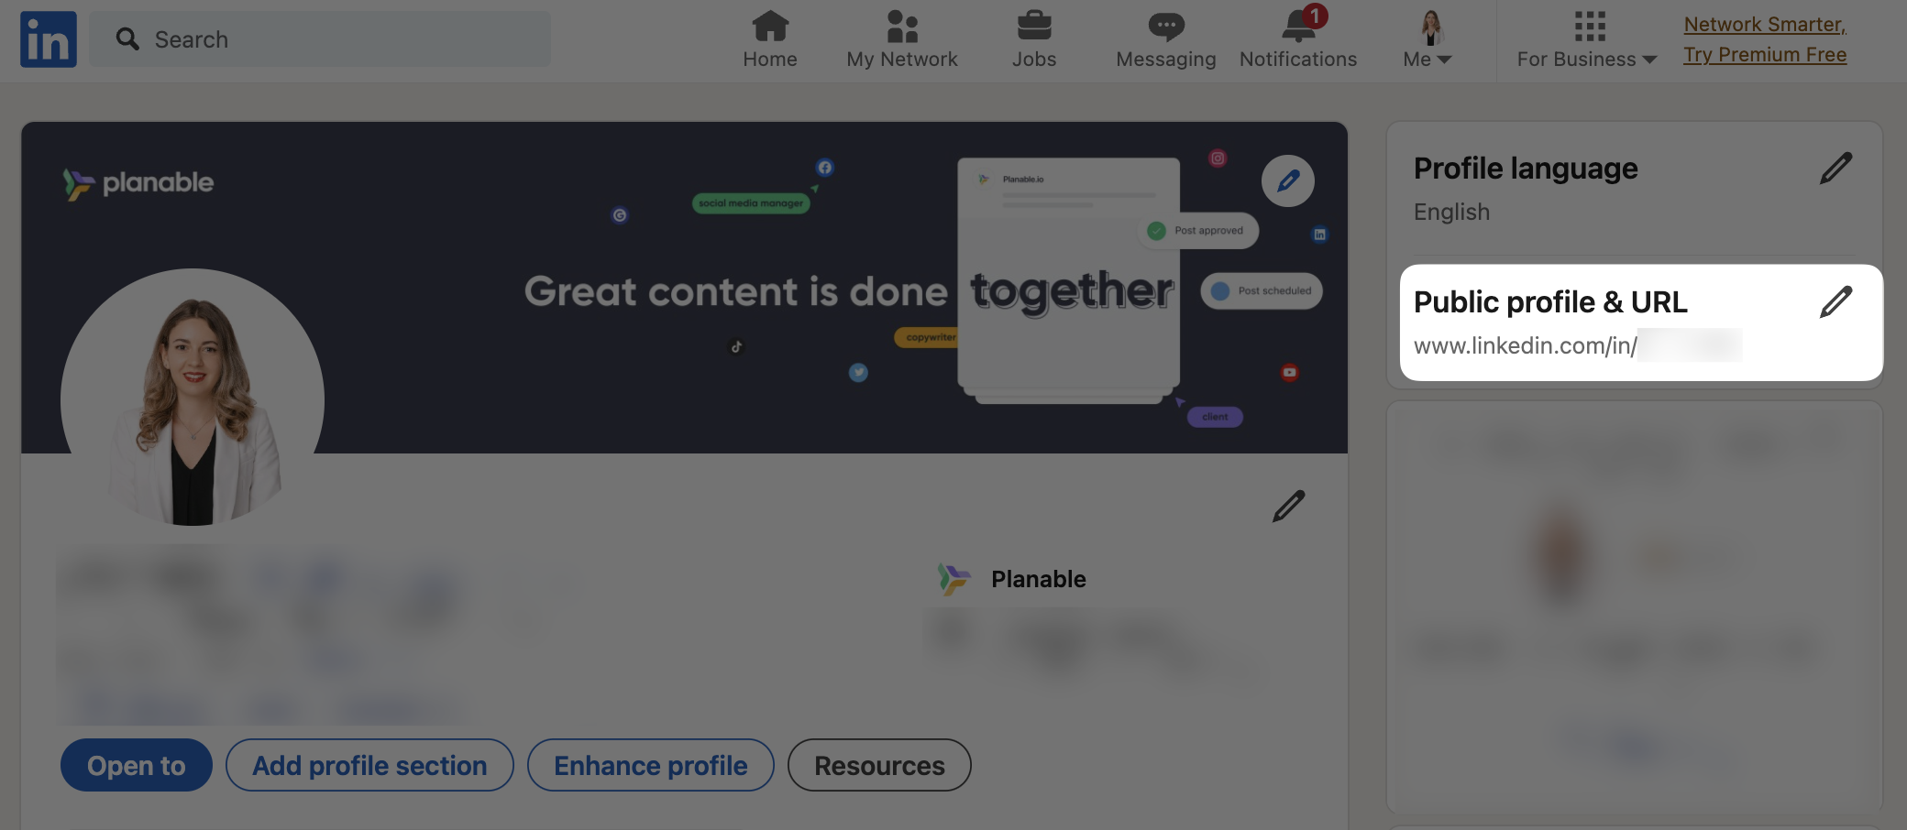This screenshot has height=830, width=1907.
Task: Open Notifications bell icon
Action: pos(1299,26)
